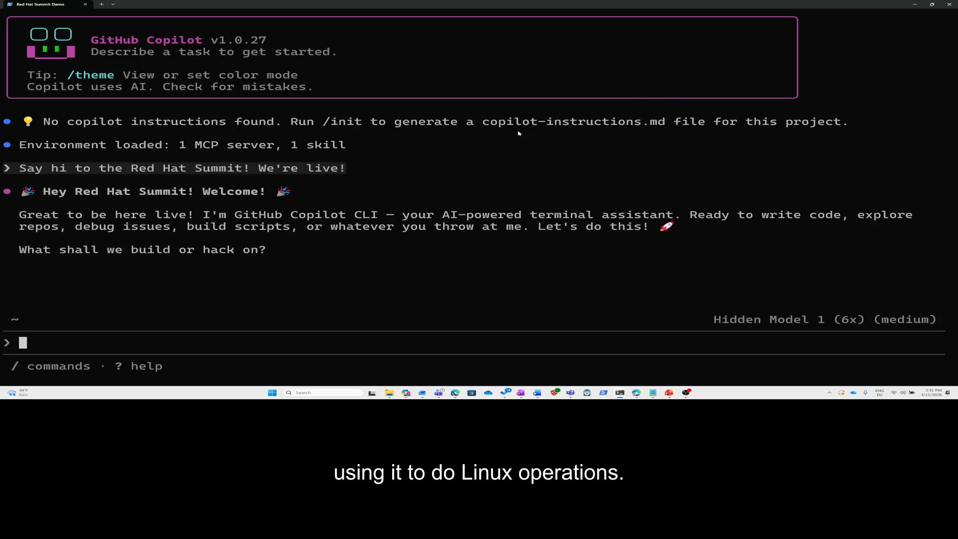
Task: Launch OneNote from the taskbar
Action: 521,393
